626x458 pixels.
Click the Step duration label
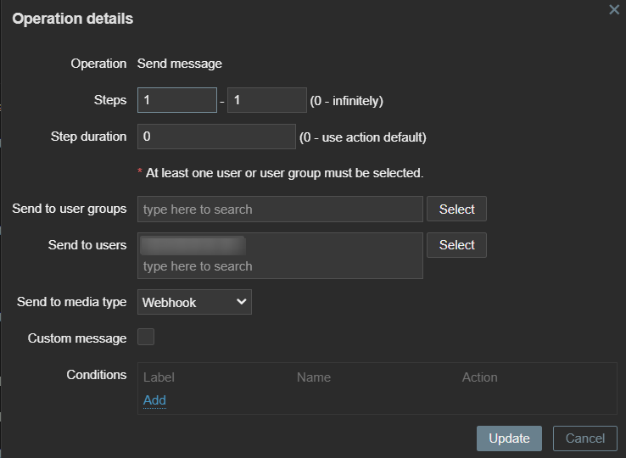tap(88, 137)
